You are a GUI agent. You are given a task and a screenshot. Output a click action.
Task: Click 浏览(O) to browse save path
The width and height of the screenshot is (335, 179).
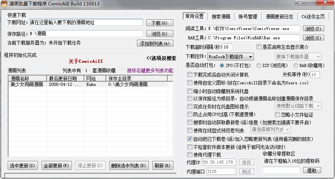(x=159, y=34)
